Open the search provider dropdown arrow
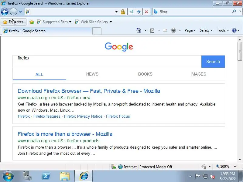 click(240, 12)
